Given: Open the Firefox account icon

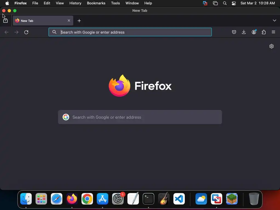Looking at the screenshot, I should (254, 32).
